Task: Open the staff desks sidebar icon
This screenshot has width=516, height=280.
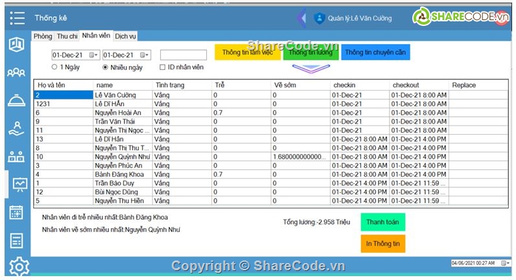Action: pos(16,157)
